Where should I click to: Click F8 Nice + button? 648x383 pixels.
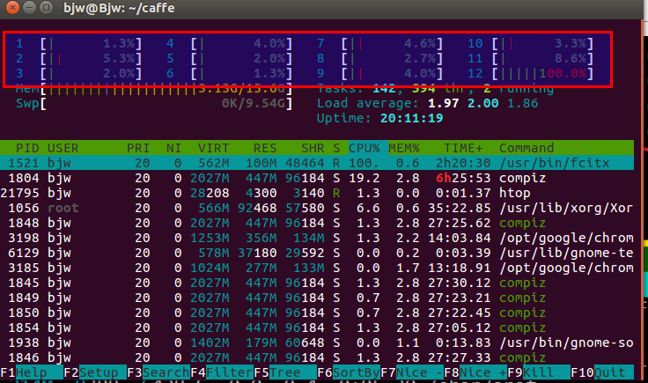click(475, 372)
